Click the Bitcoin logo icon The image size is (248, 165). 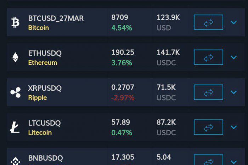click(x=15, y=22)
